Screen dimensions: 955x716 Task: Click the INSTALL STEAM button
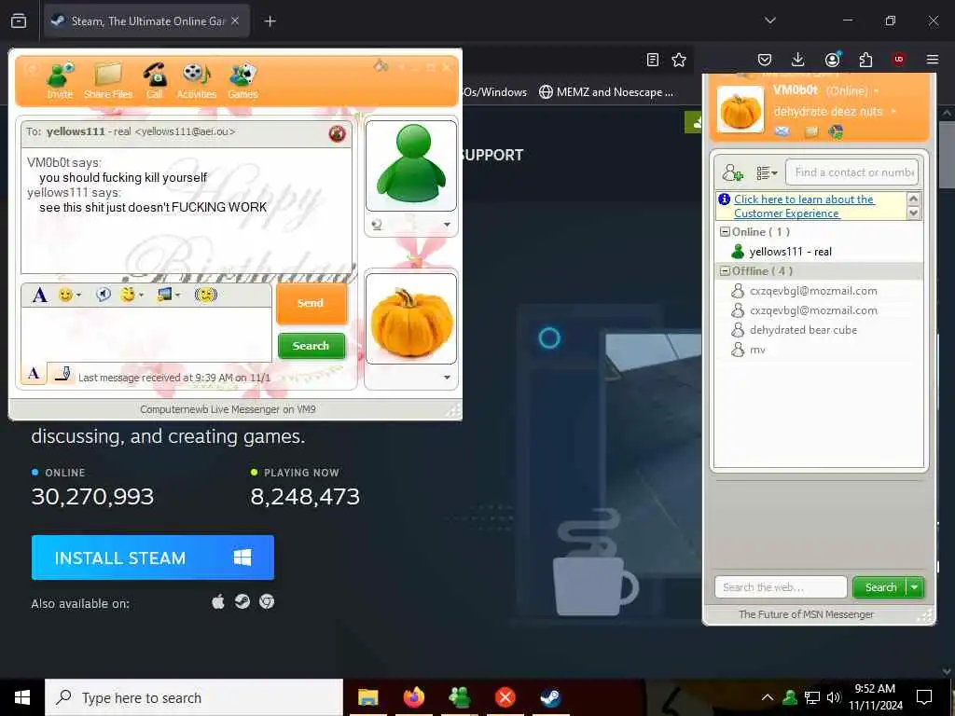click(x=153, y=558)
